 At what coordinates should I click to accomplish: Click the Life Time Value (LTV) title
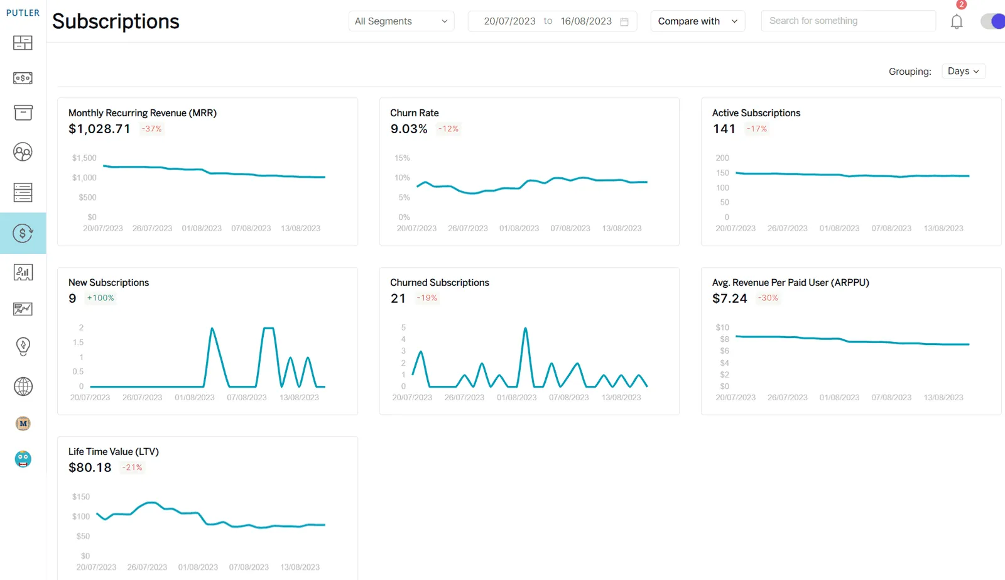(x=114, y=452)
